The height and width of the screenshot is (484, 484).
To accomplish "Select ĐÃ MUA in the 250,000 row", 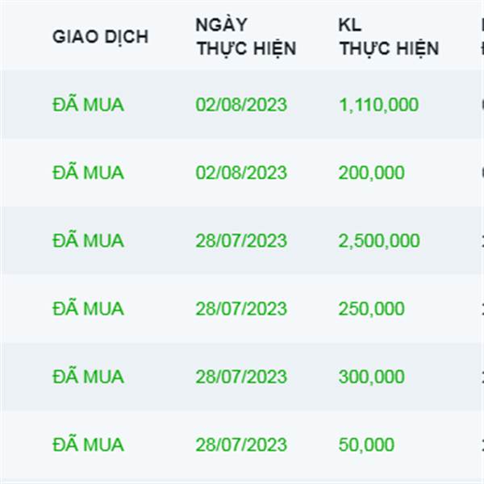I will 88,307.
